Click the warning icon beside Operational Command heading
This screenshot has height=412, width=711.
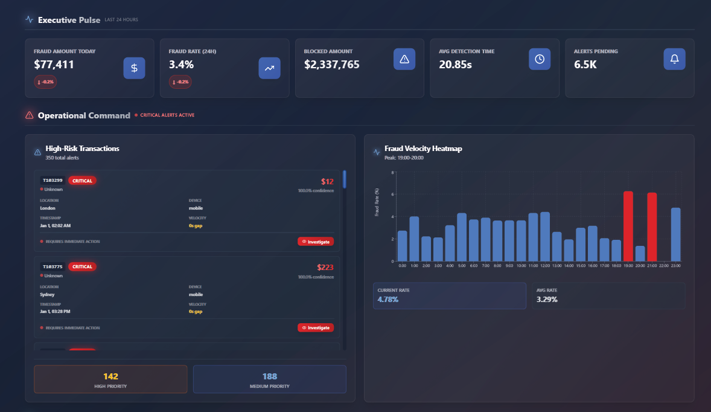[29, 115]
